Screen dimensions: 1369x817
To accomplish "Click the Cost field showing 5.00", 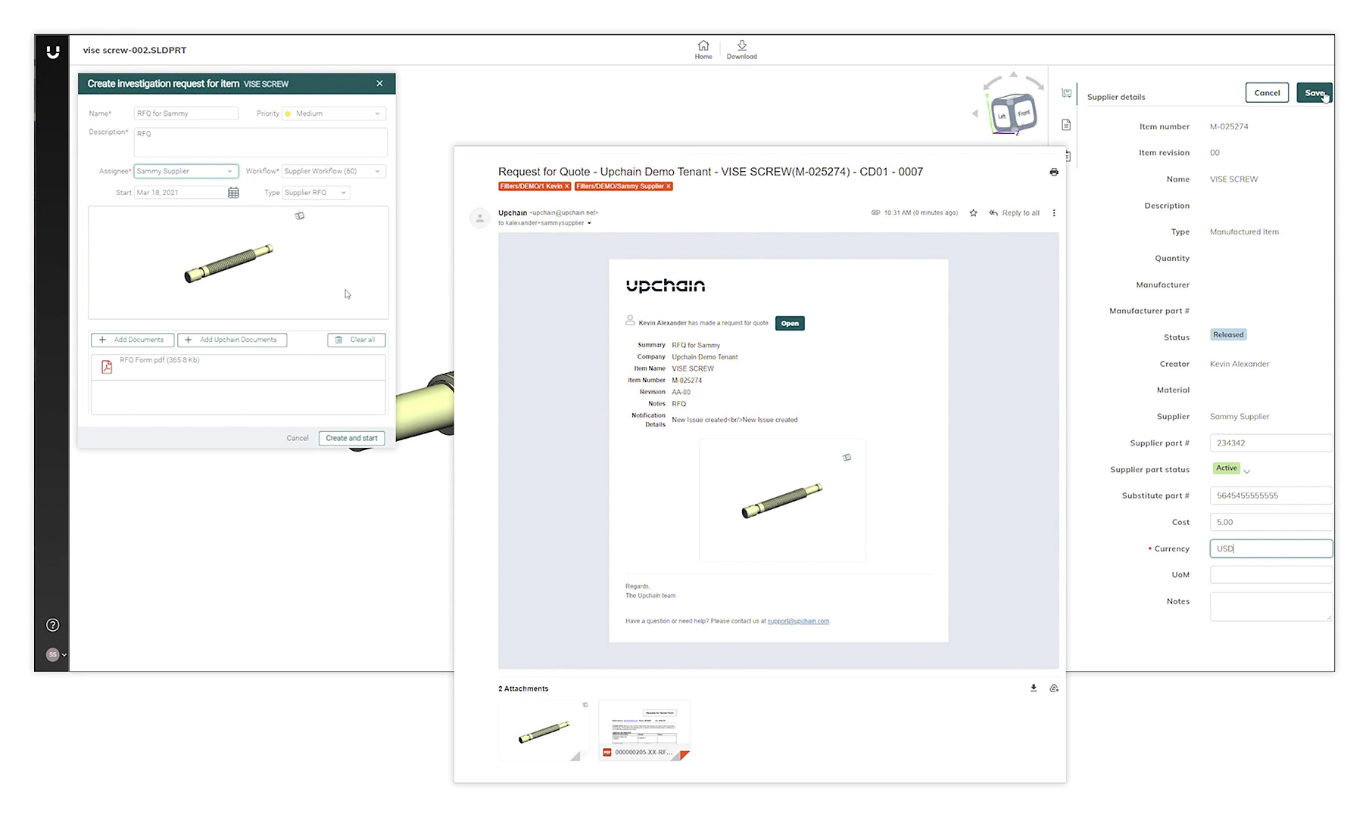I will click(1271, 522).
